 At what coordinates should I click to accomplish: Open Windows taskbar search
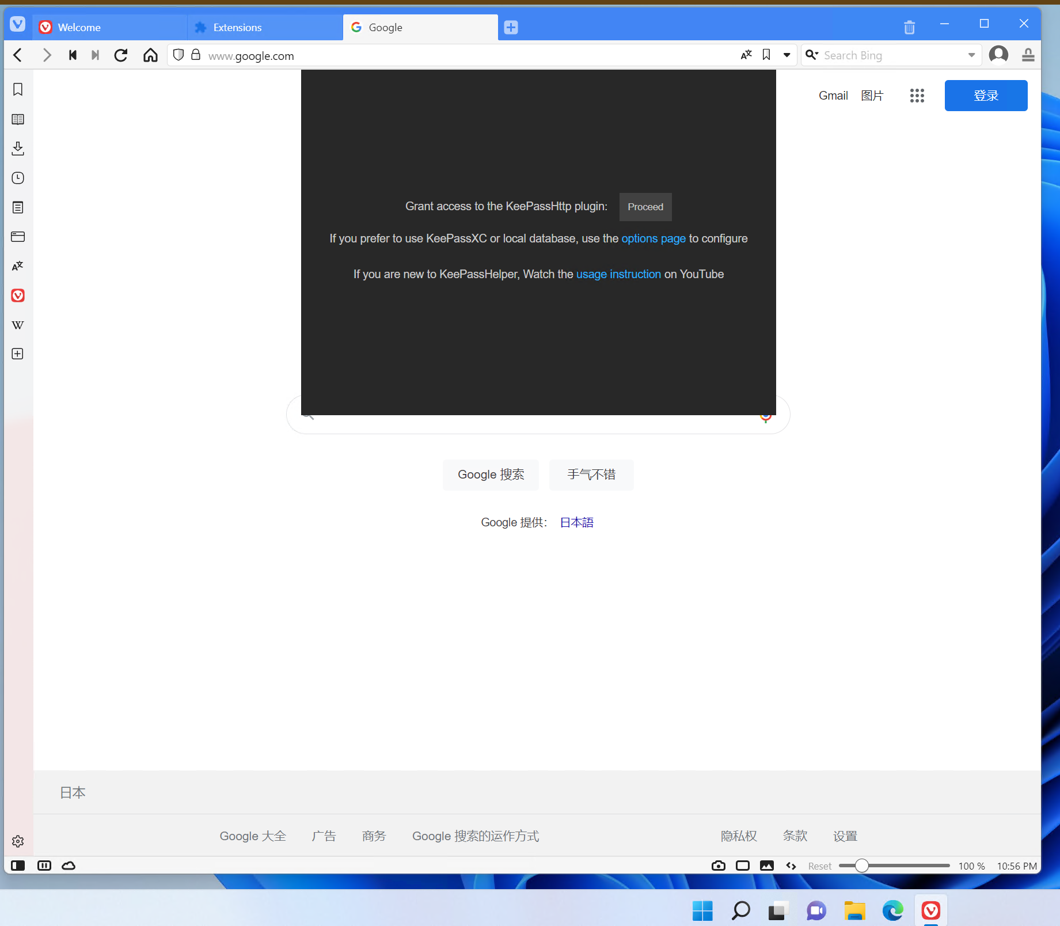pos(740,910)
